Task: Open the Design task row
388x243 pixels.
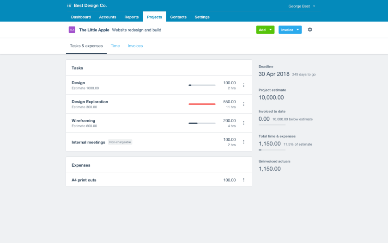Action: pos(159,85)
